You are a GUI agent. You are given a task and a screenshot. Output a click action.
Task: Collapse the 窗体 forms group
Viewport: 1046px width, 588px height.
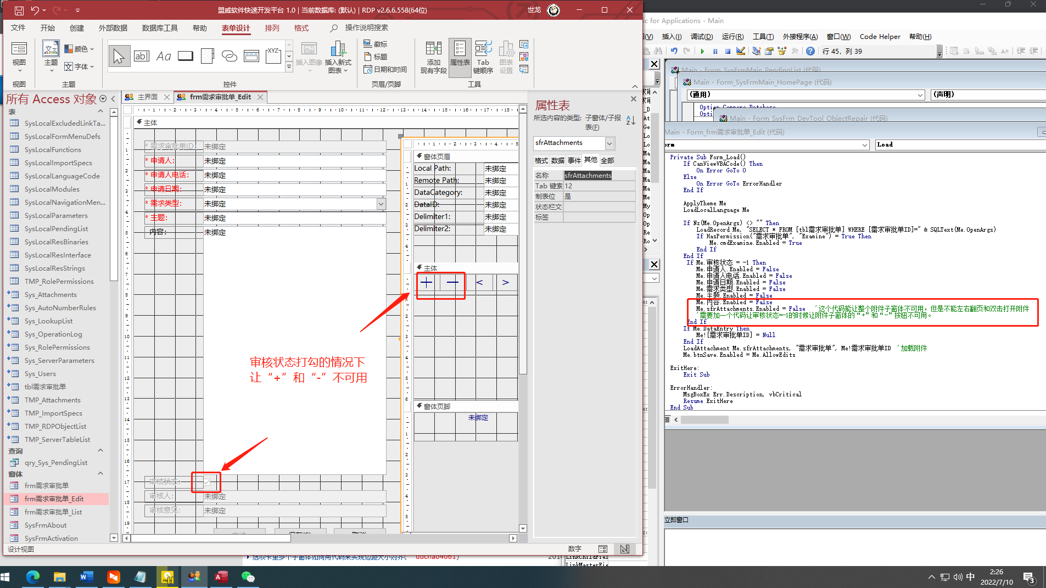[x=100, y=473]
